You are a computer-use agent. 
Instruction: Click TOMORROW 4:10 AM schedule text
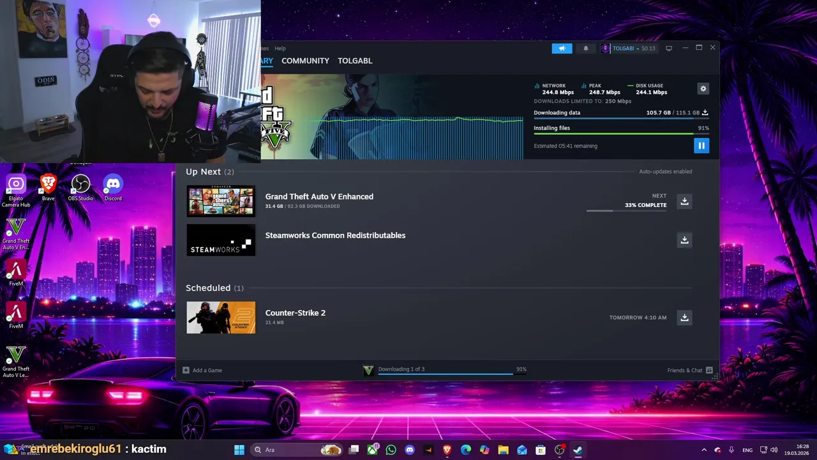click(x=638, y=318)
